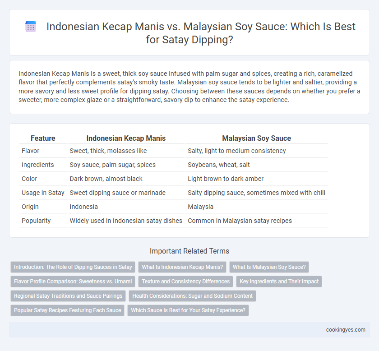Select 'Regional Satay Traditions and Sauce Pairings'
Viewport: 379px width, 351px height.
point(68,296)
